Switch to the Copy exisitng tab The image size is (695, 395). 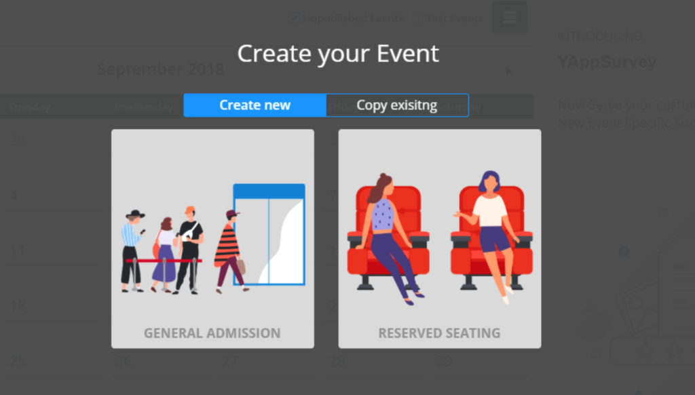397,105
